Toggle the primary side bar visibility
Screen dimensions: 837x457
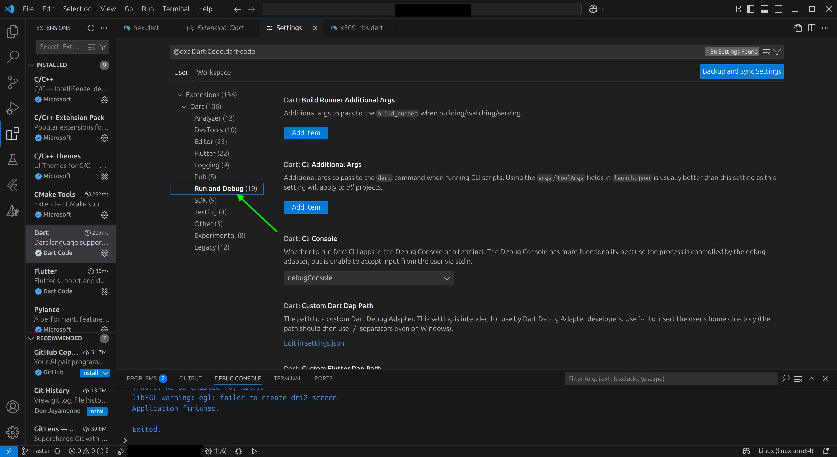coord(751,9)
